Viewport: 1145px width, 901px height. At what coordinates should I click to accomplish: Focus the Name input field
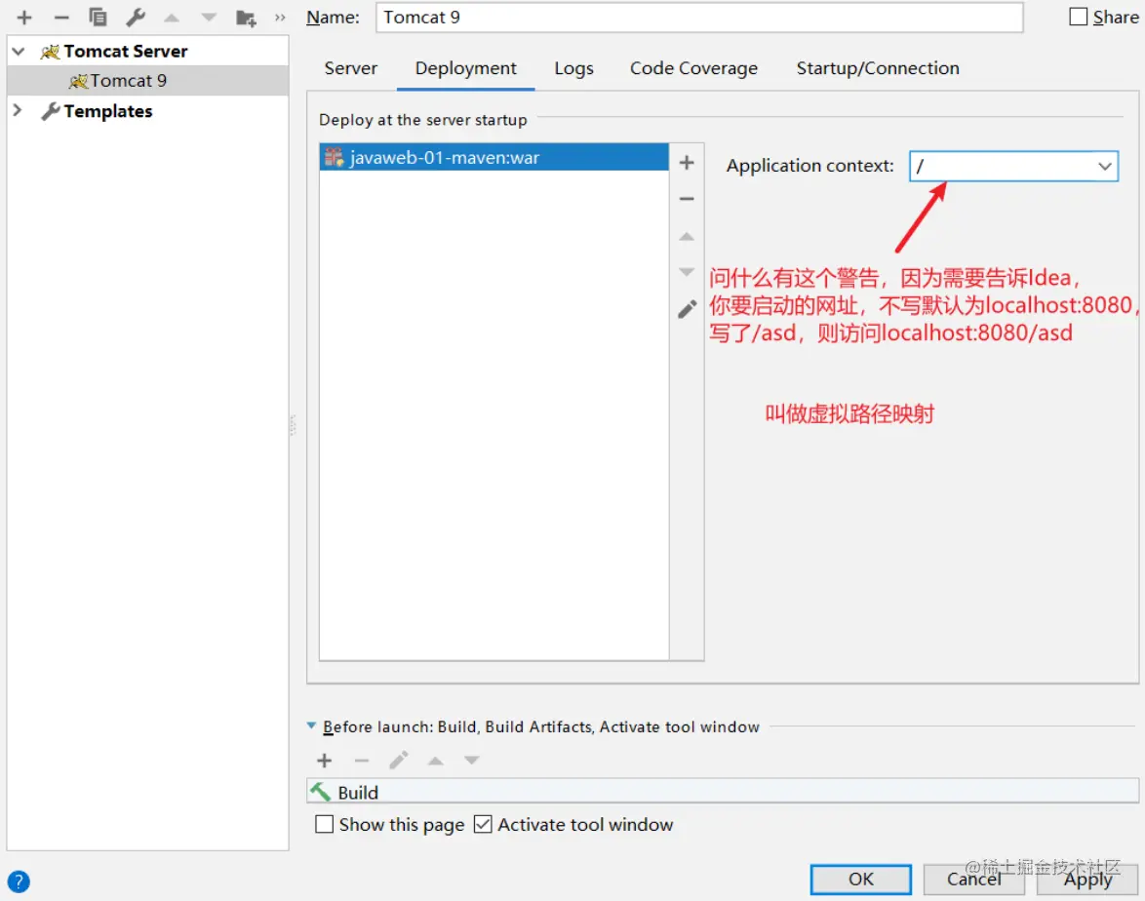[699, 18]
